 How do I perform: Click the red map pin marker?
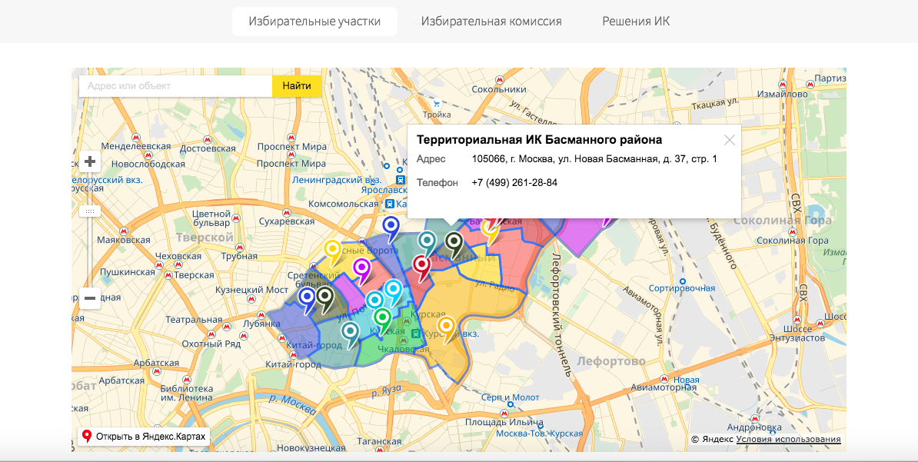click(421, 266)
